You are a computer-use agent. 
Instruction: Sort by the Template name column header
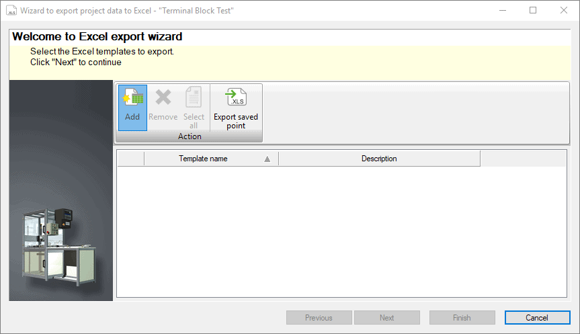coord(211,159)
